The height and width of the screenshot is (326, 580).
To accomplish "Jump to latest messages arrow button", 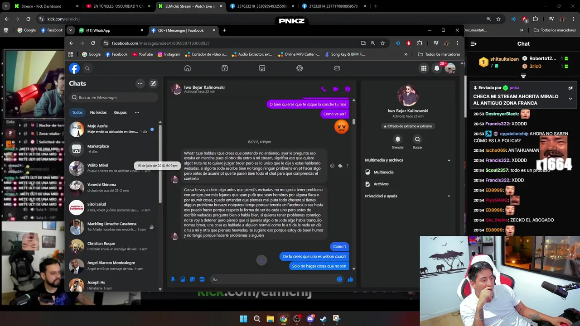I will 261,260.
